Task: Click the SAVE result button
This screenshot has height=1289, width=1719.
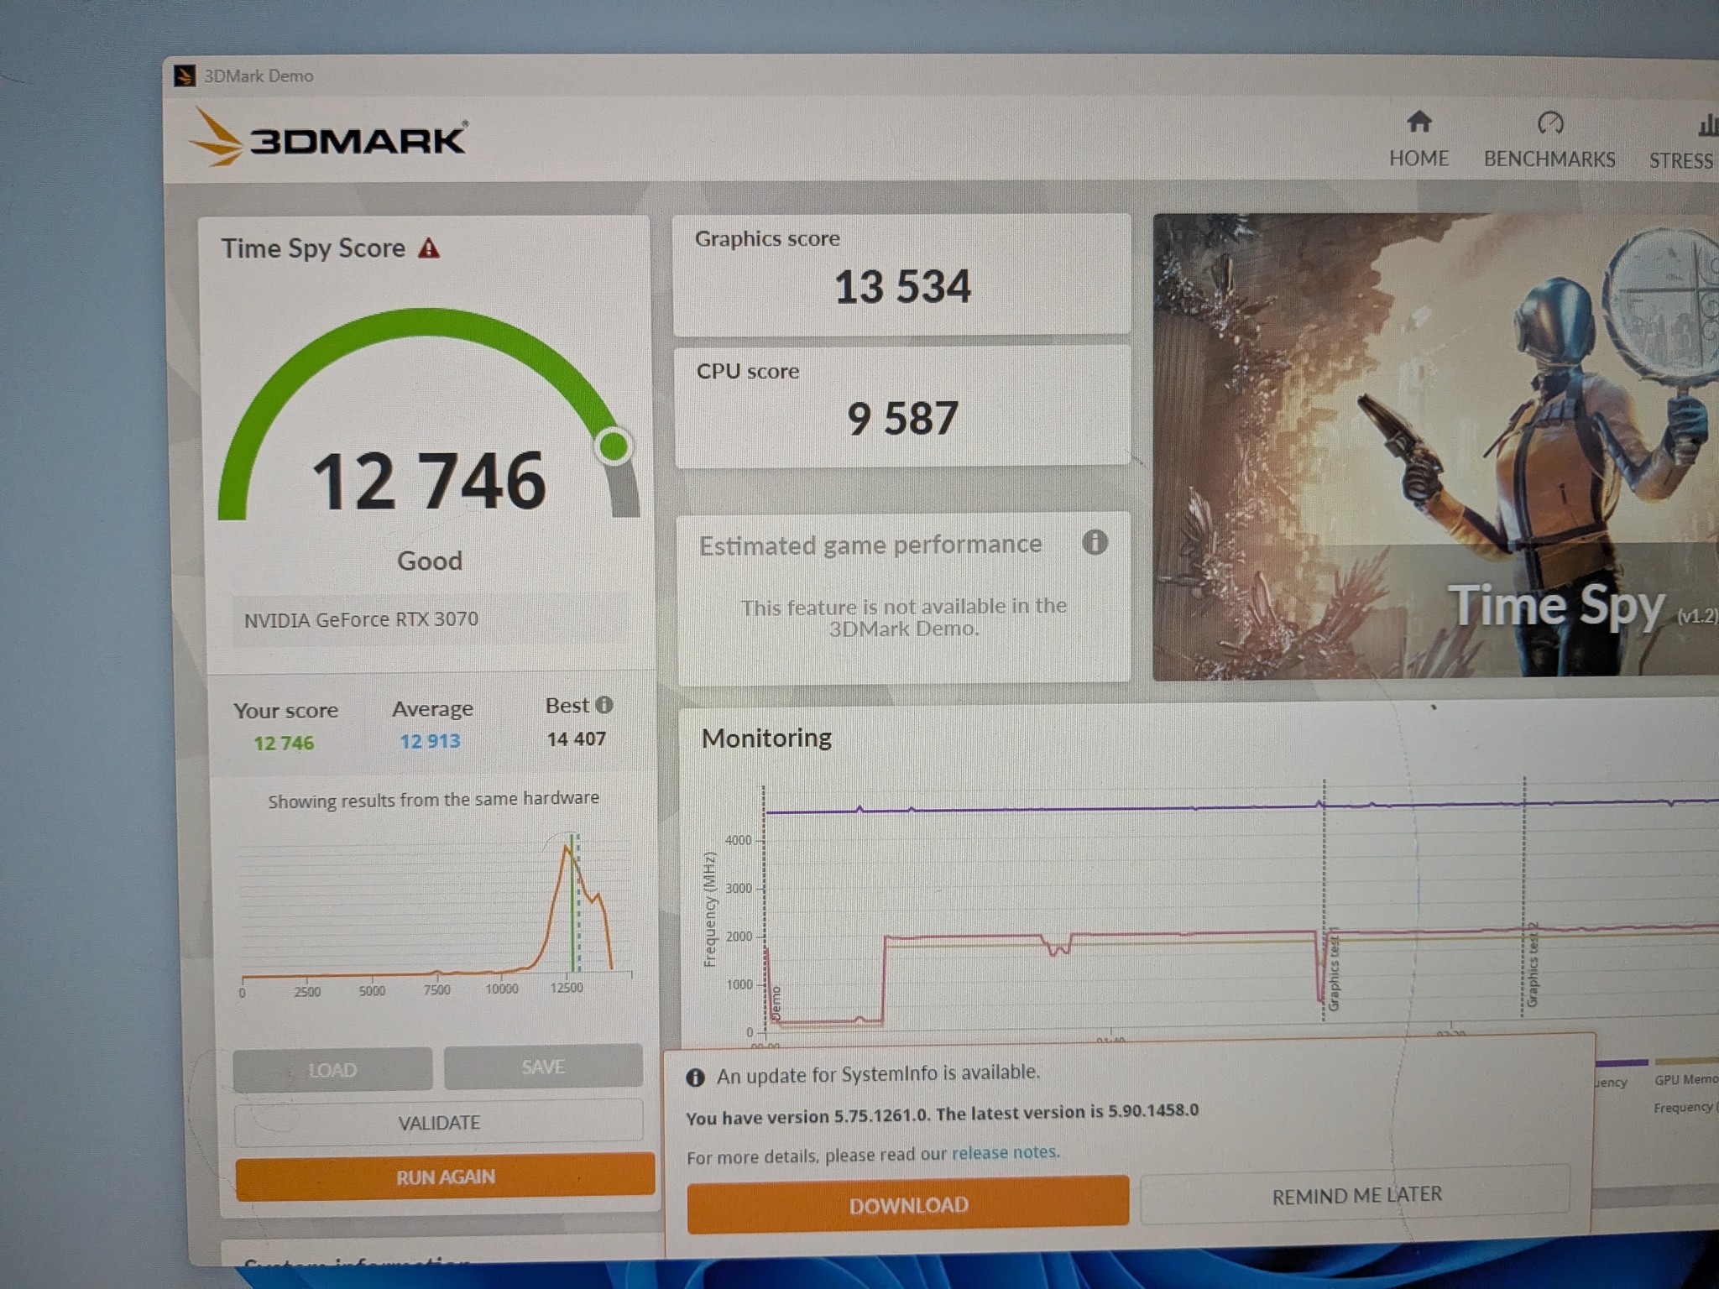Action: (x=543, y=1067)
